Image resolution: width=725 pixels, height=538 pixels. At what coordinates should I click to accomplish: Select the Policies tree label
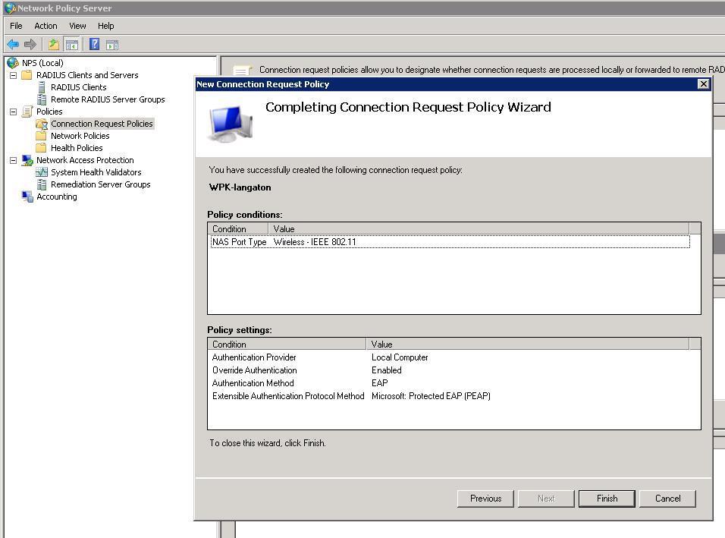(49, 112)
